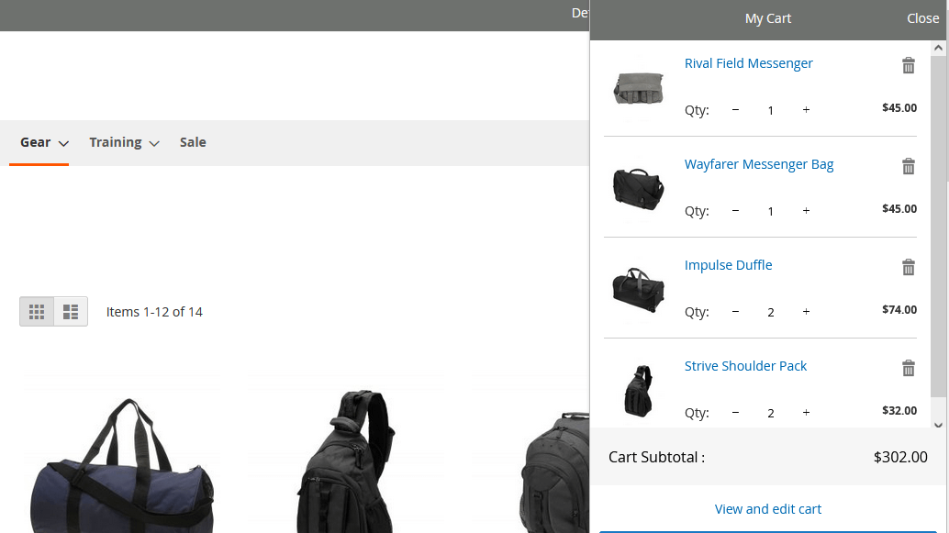
Task: Open the Training dropdown chevron
Action: [x=153, y=143]
